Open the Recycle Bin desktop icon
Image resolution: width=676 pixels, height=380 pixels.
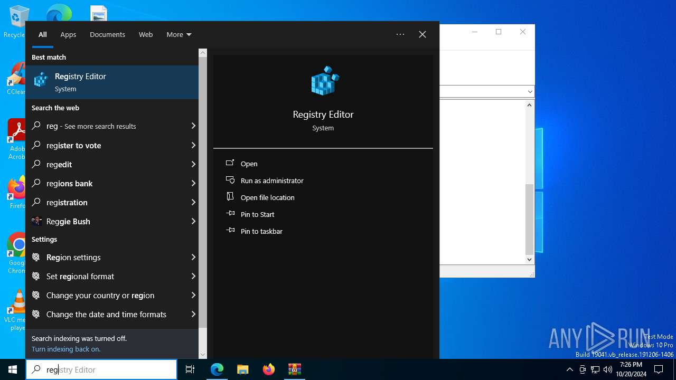[x=18, y=21]
